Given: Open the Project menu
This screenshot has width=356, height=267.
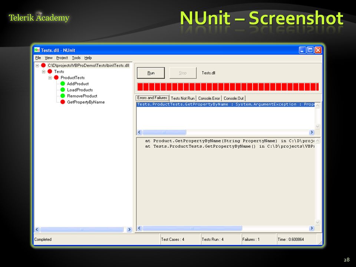Looking at the screenshot, I should pos(62,58).
